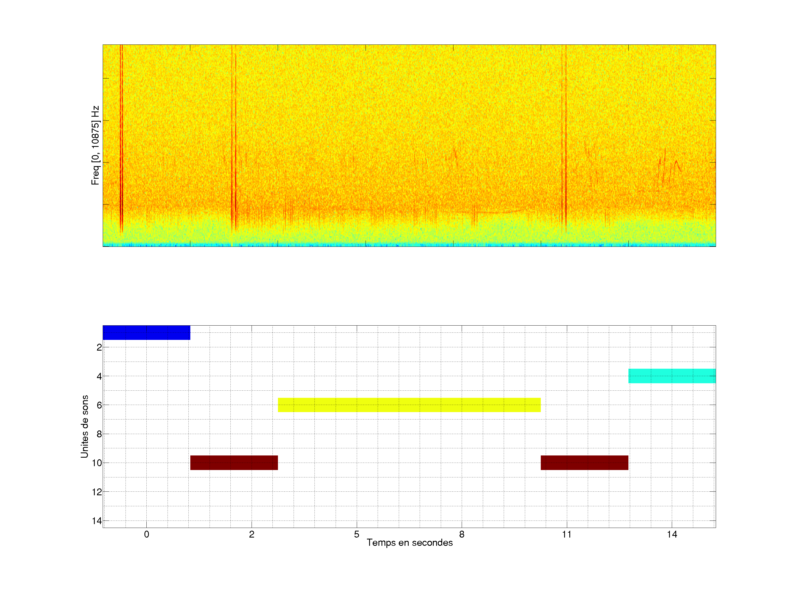This screenshot has height=593, width=791.
Task: Click the left dark red bar at unit 10
Action: coord(234,463)
